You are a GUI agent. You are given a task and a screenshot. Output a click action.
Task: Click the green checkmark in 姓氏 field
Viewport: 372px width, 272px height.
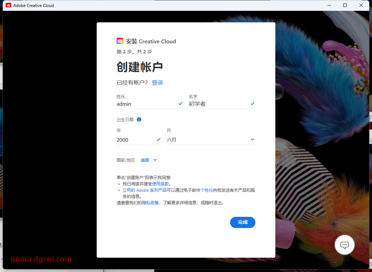[180, 104]
